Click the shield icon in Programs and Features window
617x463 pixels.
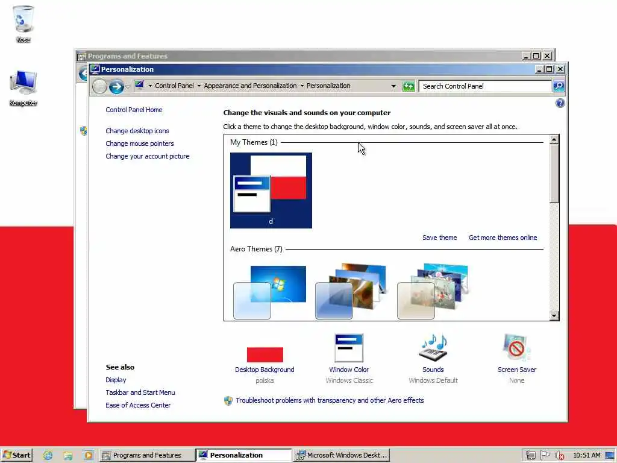pos(83,131)
